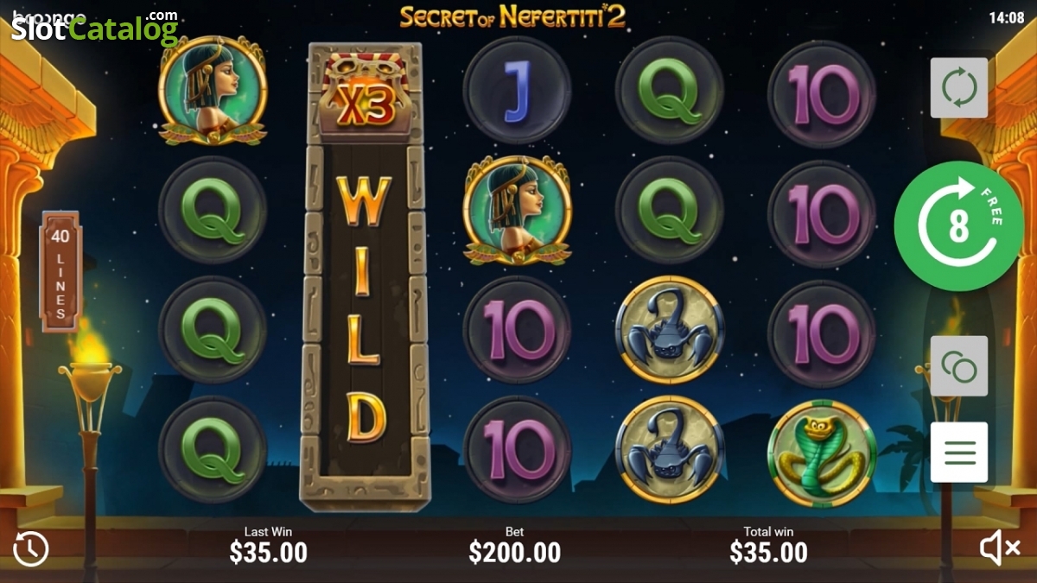
Task: Click the 40 Lines indicator
Action: [x=60, y=272]
